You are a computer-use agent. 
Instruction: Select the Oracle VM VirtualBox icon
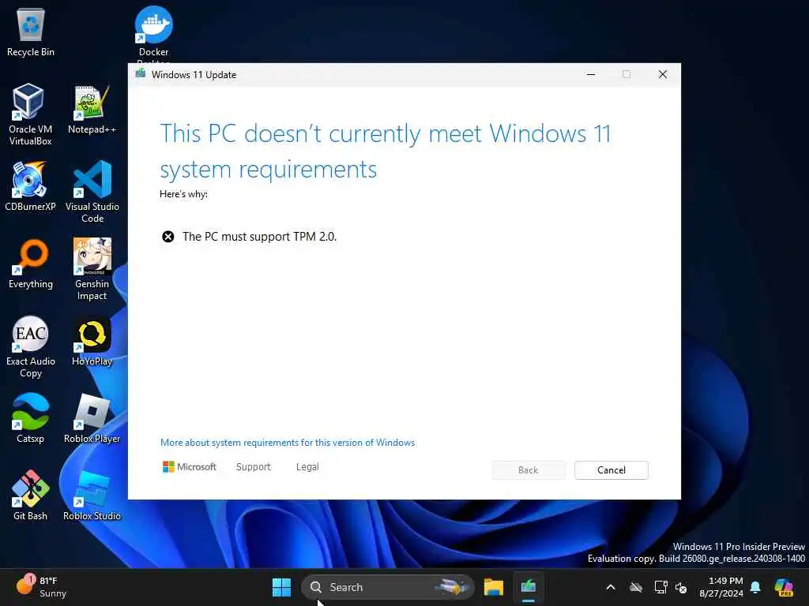click(30, 114)
